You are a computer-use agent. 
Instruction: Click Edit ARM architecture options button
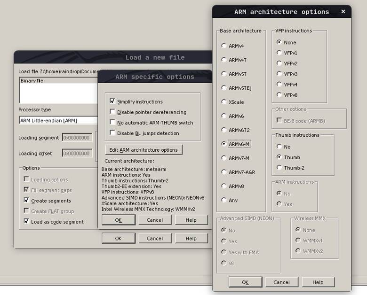click(144, 150)
